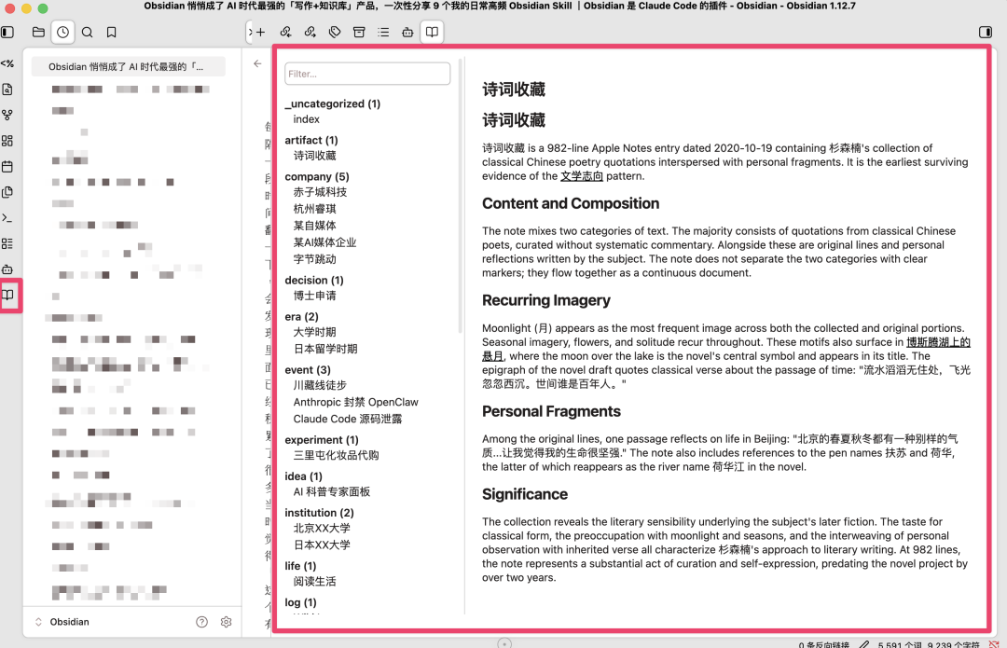1007x648 pixels.
Task: Click the checklist-style ribbon icon
Action: point(7,243)
